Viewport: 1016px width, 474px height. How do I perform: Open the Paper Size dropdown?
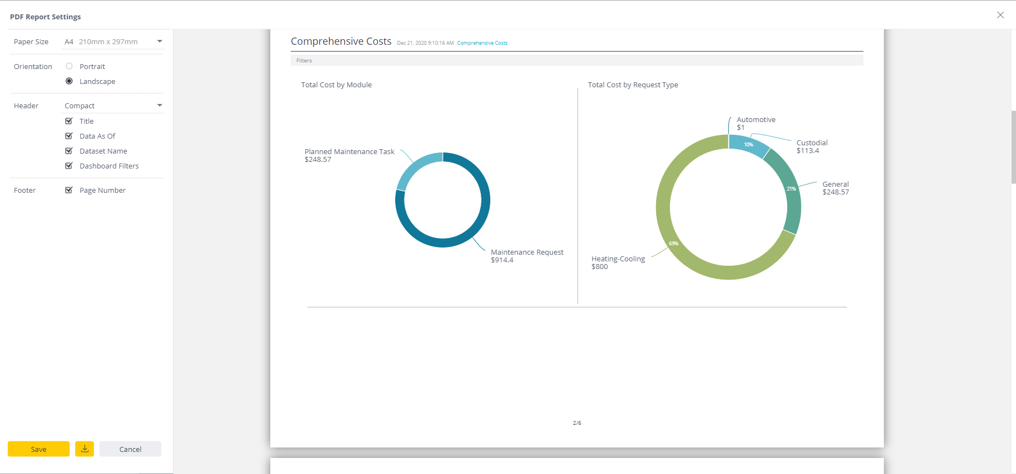[113, 41]
